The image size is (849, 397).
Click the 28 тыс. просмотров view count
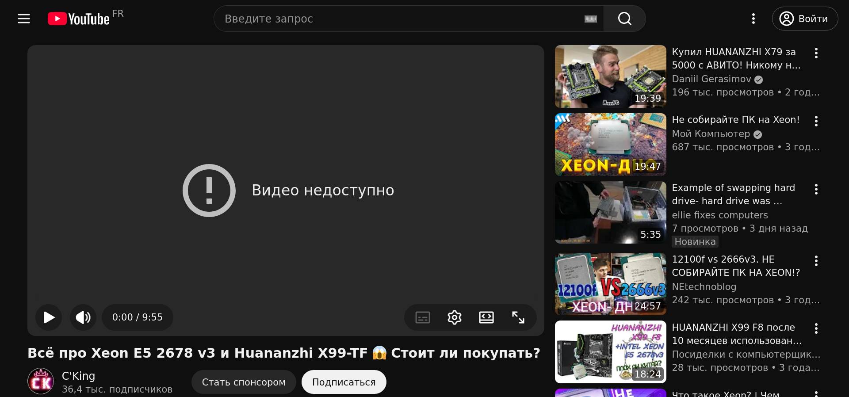coord(720,368)
